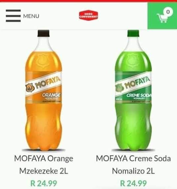Open the shopping cart icon
177x189 pixels.
coord(162,18)
